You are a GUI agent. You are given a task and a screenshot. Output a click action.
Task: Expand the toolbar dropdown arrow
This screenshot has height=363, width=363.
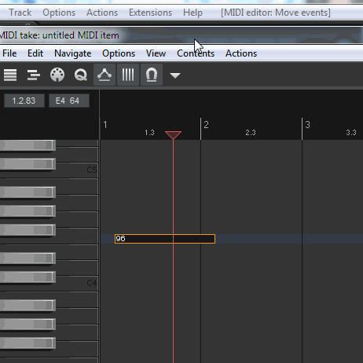pyautogui.click(x=175, y=75)
